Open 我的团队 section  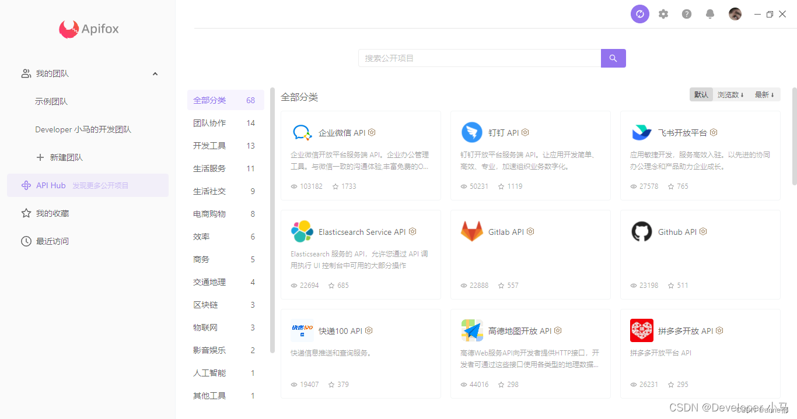pyautogui.click(x=88, y=73)
